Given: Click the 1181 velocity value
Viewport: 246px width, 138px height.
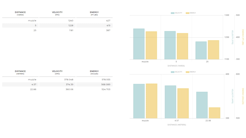Looking at the screenshot, I should (70, 30).
